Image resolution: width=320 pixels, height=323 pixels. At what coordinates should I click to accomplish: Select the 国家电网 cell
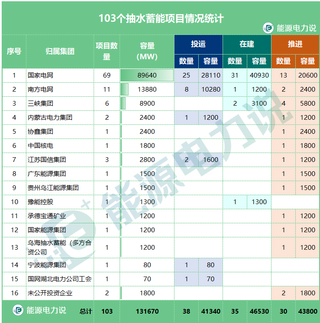[x=40, y=75]
